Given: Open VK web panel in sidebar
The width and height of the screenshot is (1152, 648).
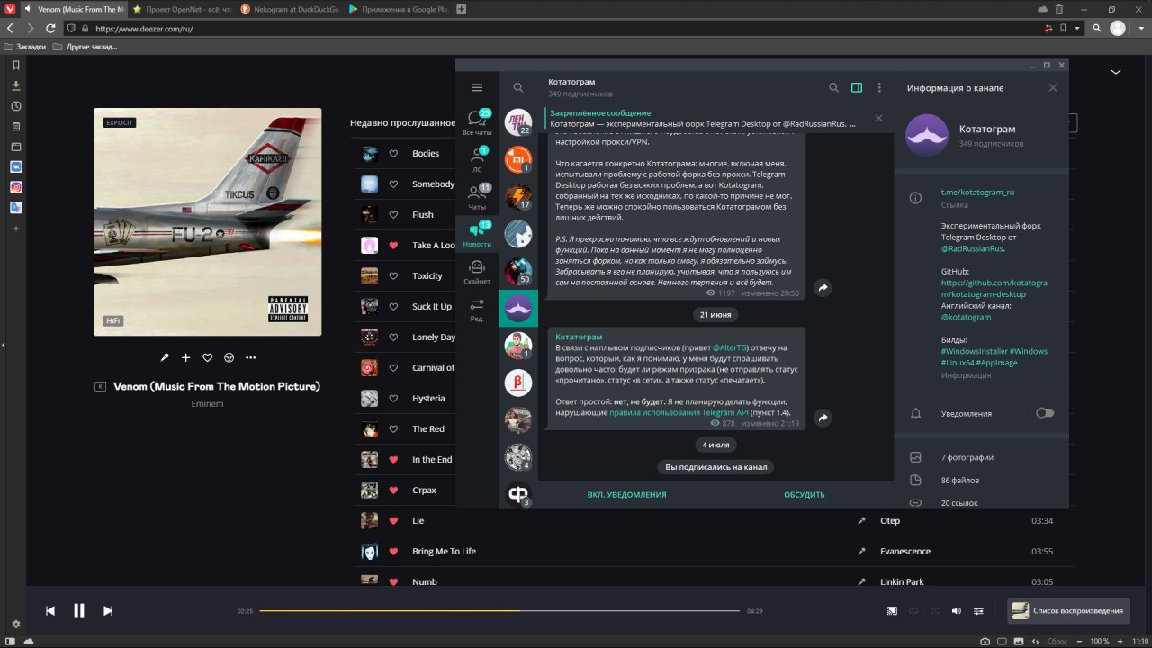Looking at the screenshot, I should click(x=16, y=166).
